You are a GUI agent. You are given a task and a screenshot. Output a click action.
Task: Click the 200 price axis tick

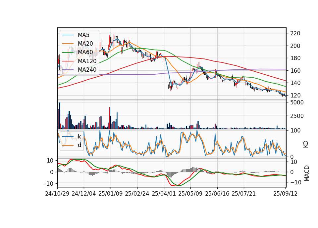pos(295,46)
